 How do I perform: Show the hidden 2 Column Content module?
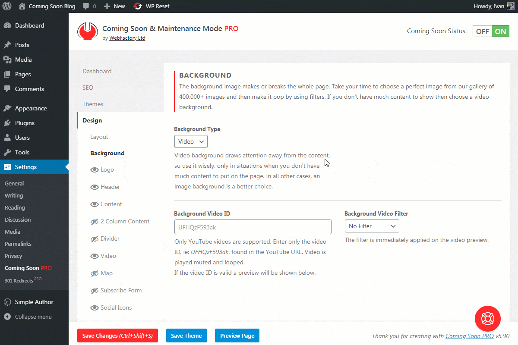click(x=95, y=222)
